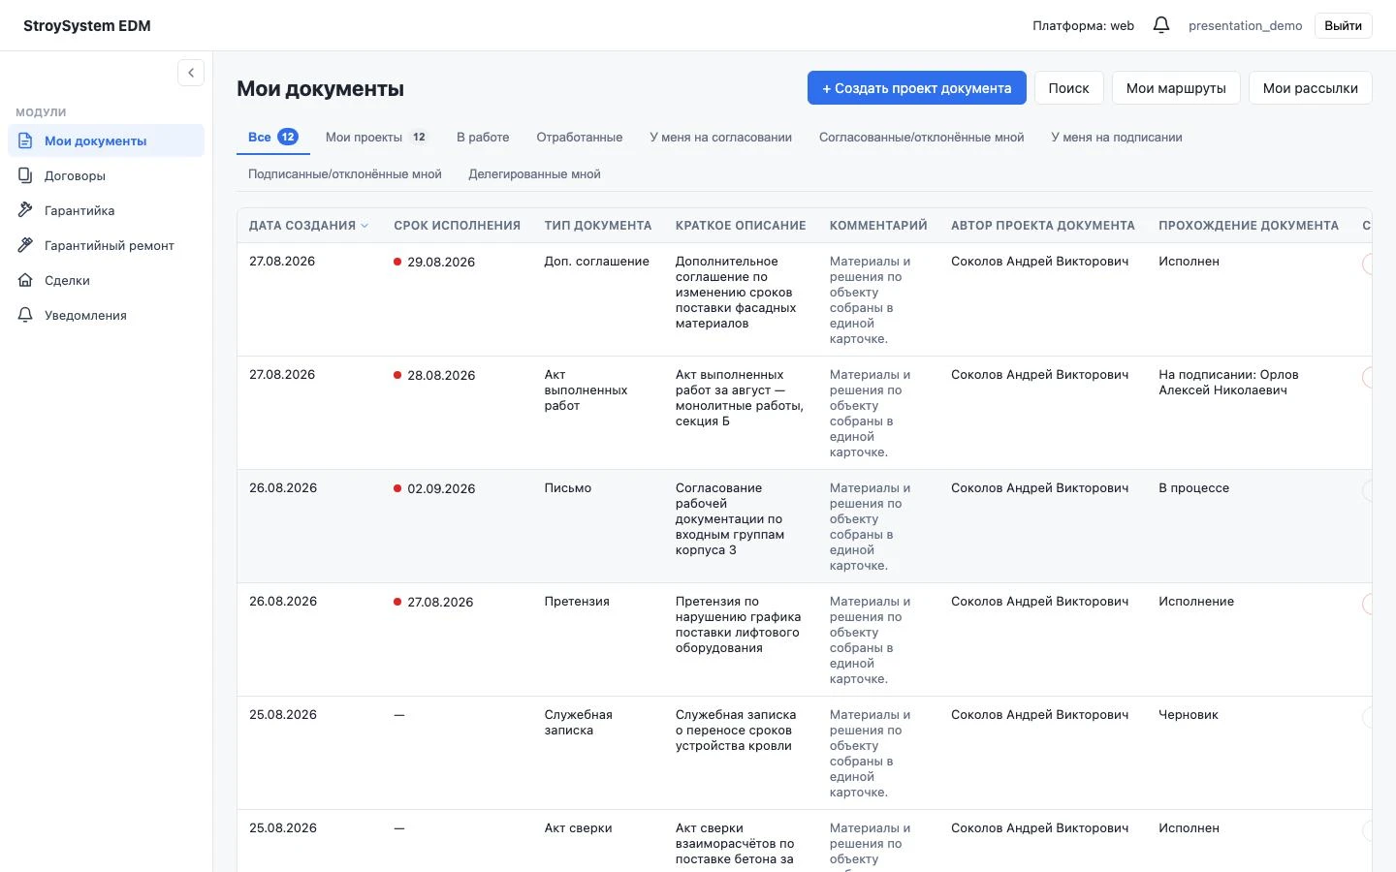Click the Гарантийный ремонт icon in sidebar
Image resolution: width=1396 pixels, height=872 pixels.
click(26, 245)
